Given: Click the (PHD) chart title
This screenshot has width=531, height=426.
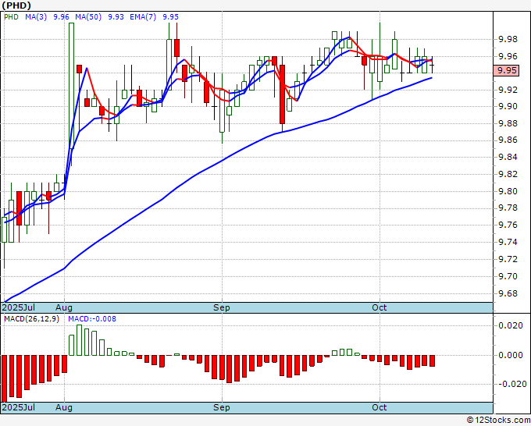Looking at the screenshot, I should [16, 5].
